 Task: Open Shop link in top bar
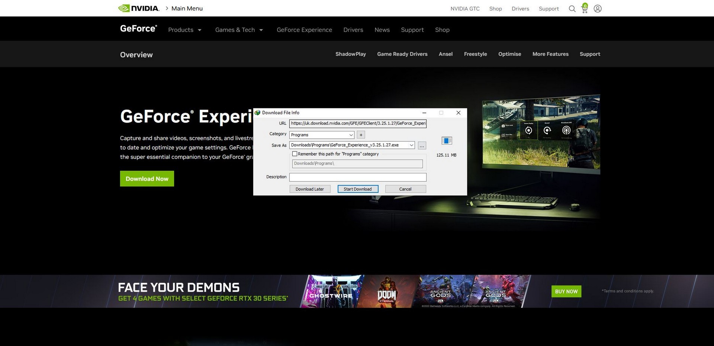point(495,9)
